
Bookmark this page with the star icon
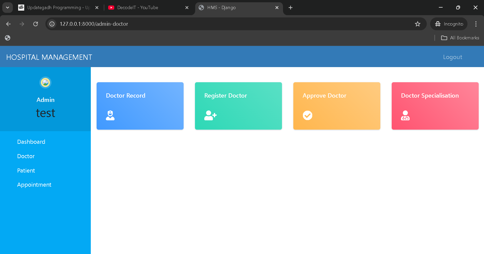418,24
